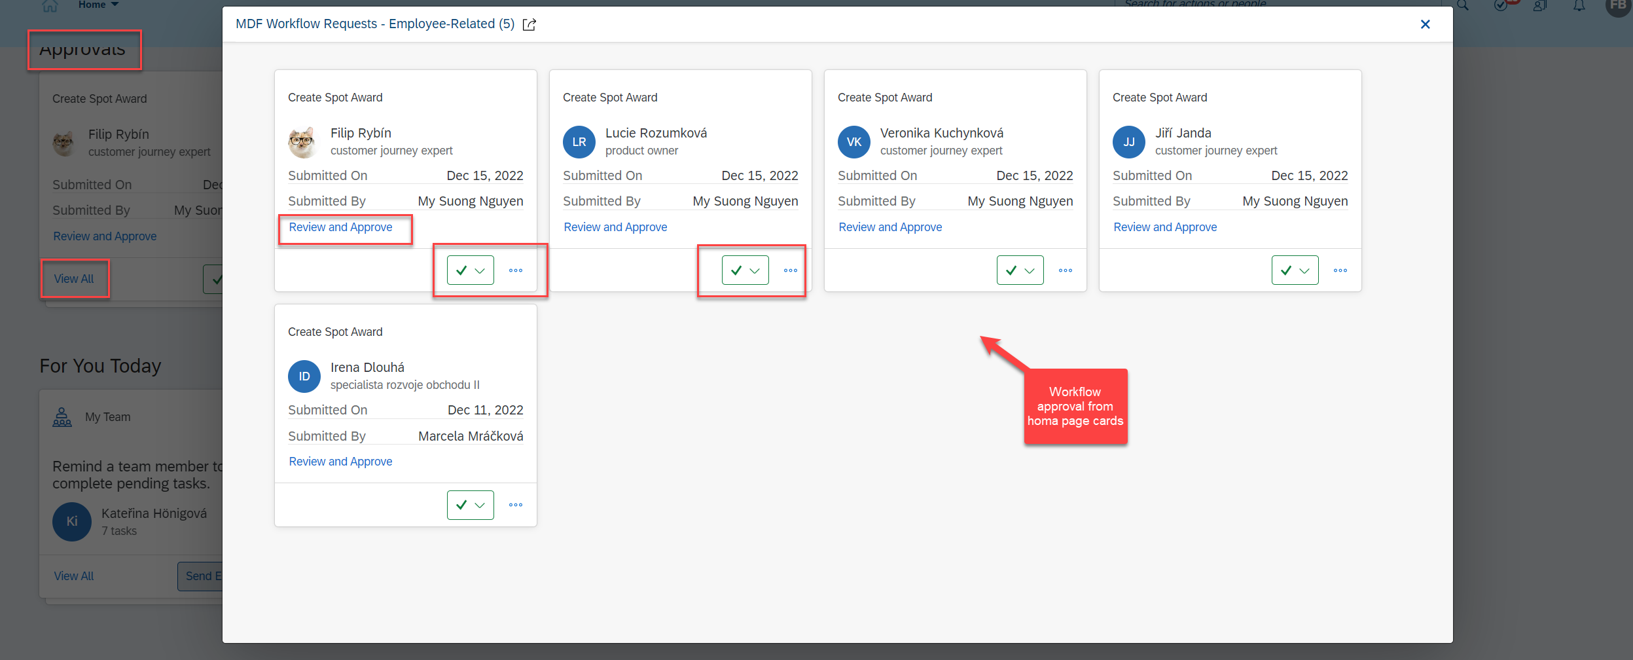Click the dialog title MDF Workflow Requests - Employee-Related (5)

375,24
